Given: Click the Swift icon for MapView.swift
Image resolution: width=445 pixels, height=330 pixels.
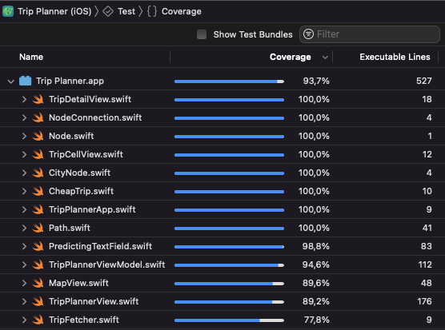Looking at the screenshot, I should pos(38,283).
